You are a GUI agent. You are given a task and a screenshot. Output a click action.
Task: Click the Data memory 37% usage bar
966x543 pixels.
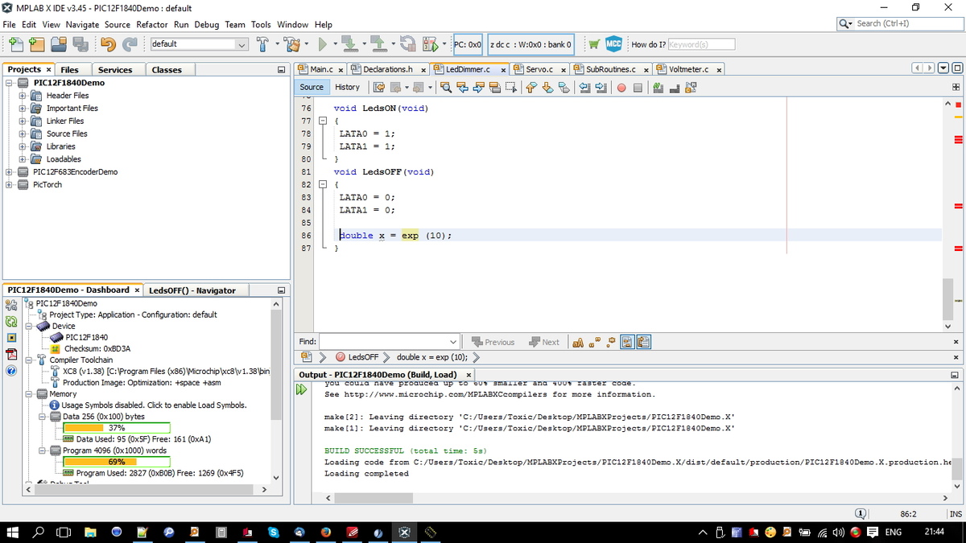116,428
